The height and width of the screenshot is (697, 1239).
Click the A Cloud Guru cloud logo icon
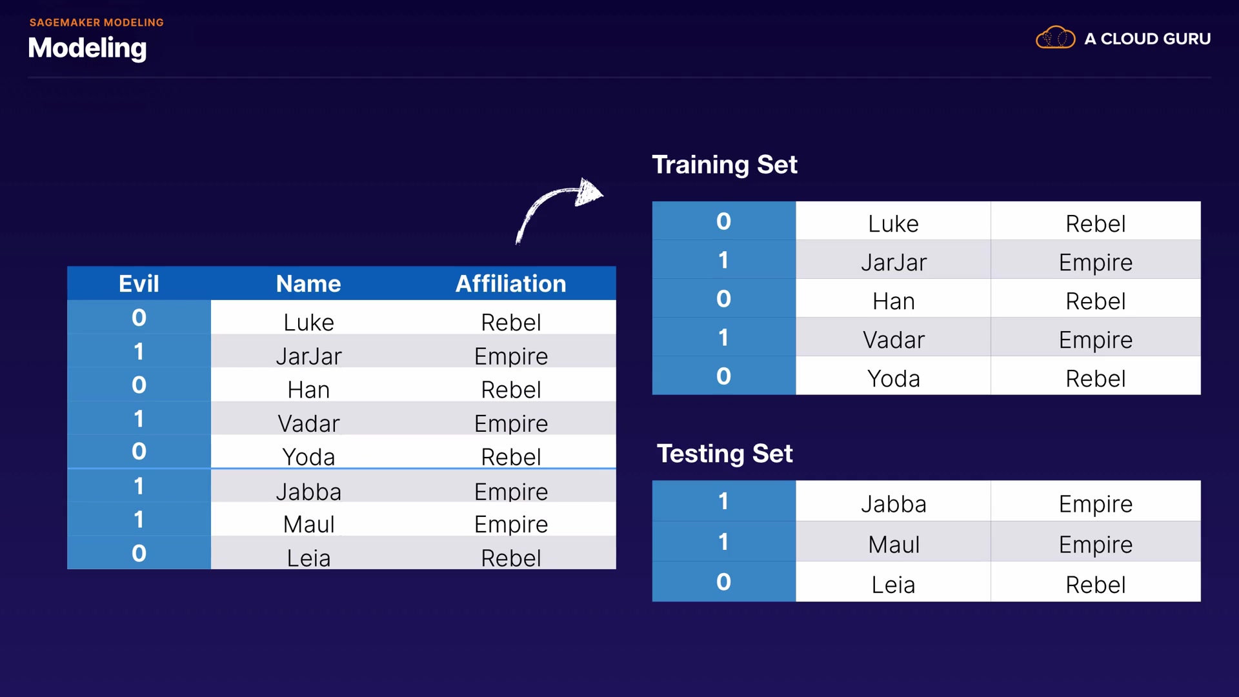1055,38
